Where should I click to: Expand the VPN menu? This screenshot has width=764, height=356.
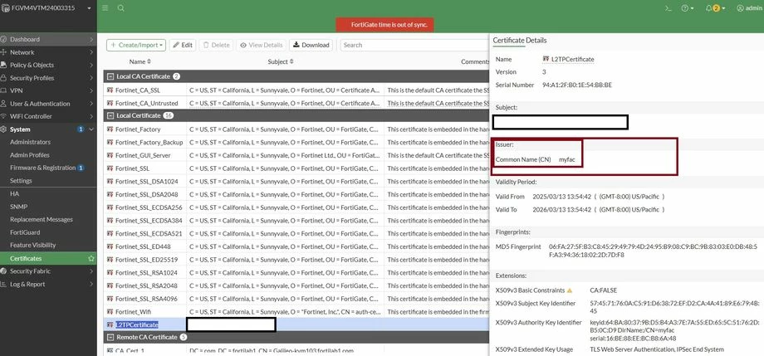(x=48, y=90)
